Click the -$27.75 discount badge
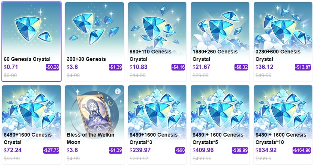This screenshot has height=167, width=315. click(x=51, y=150)
